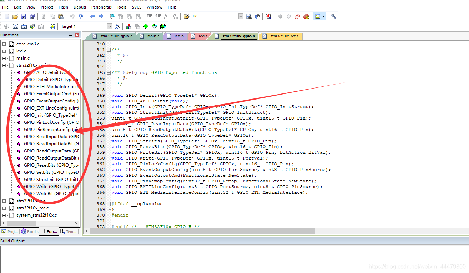Select GPIO_ResetBits in the Functions list
This screenshot has width=469, height=273.
click(51, 165)
